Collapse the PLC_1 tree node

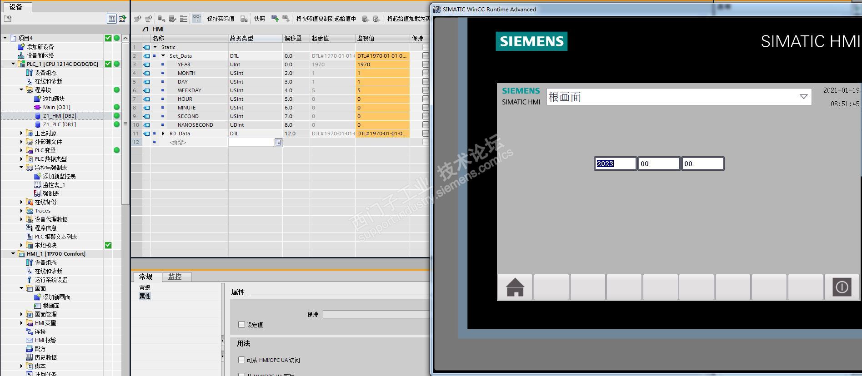click(13, 64)
